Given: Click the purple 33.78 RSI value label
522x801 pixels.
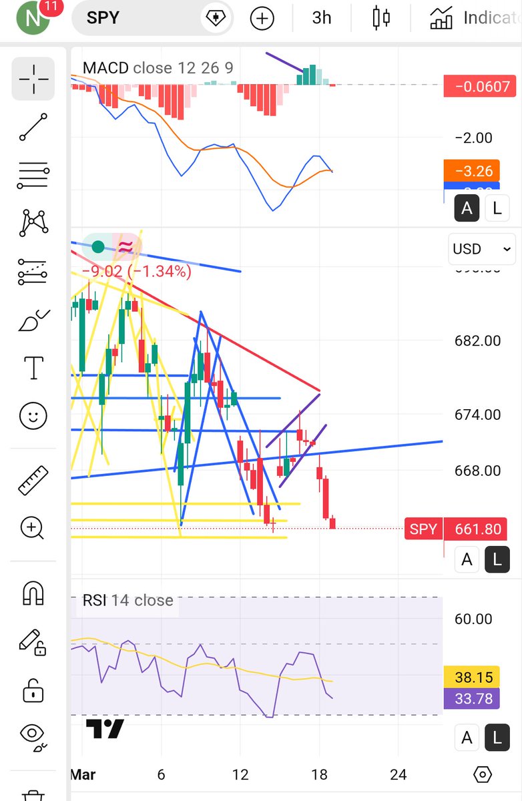Looking at the screenshot, I should (x=471, y=698).
